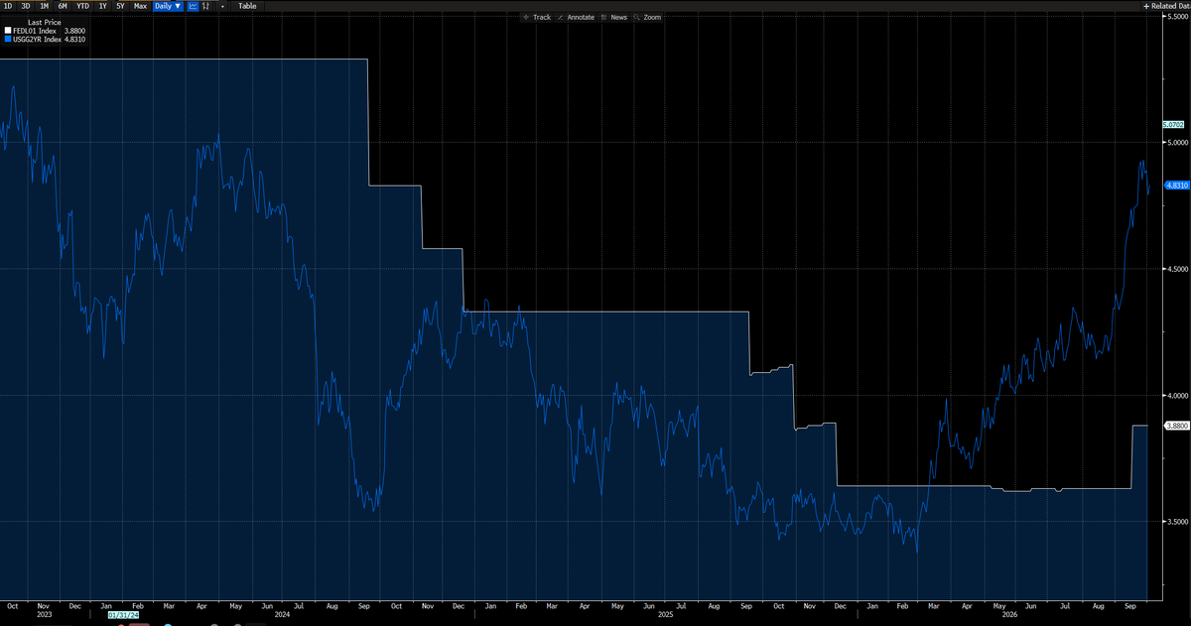Open the News overlay tool
This screenshot has height=626, width=1191.
click(x=614, y=17)
